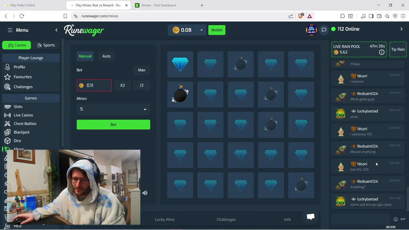409x230 pixels.
Task: Share this page from the address bar
Action: [x=291, y=16]
